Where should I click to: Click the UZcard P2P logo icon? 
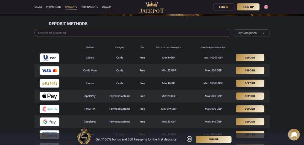coord(49,58)
